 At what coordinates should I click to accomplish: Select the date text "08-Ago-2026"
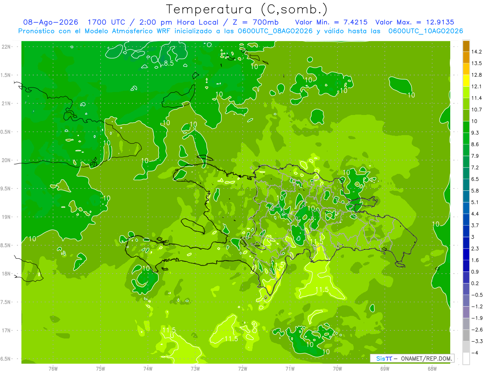[x=51, y=22]
